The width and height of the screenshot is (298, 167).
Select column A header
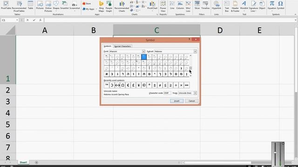45,30
